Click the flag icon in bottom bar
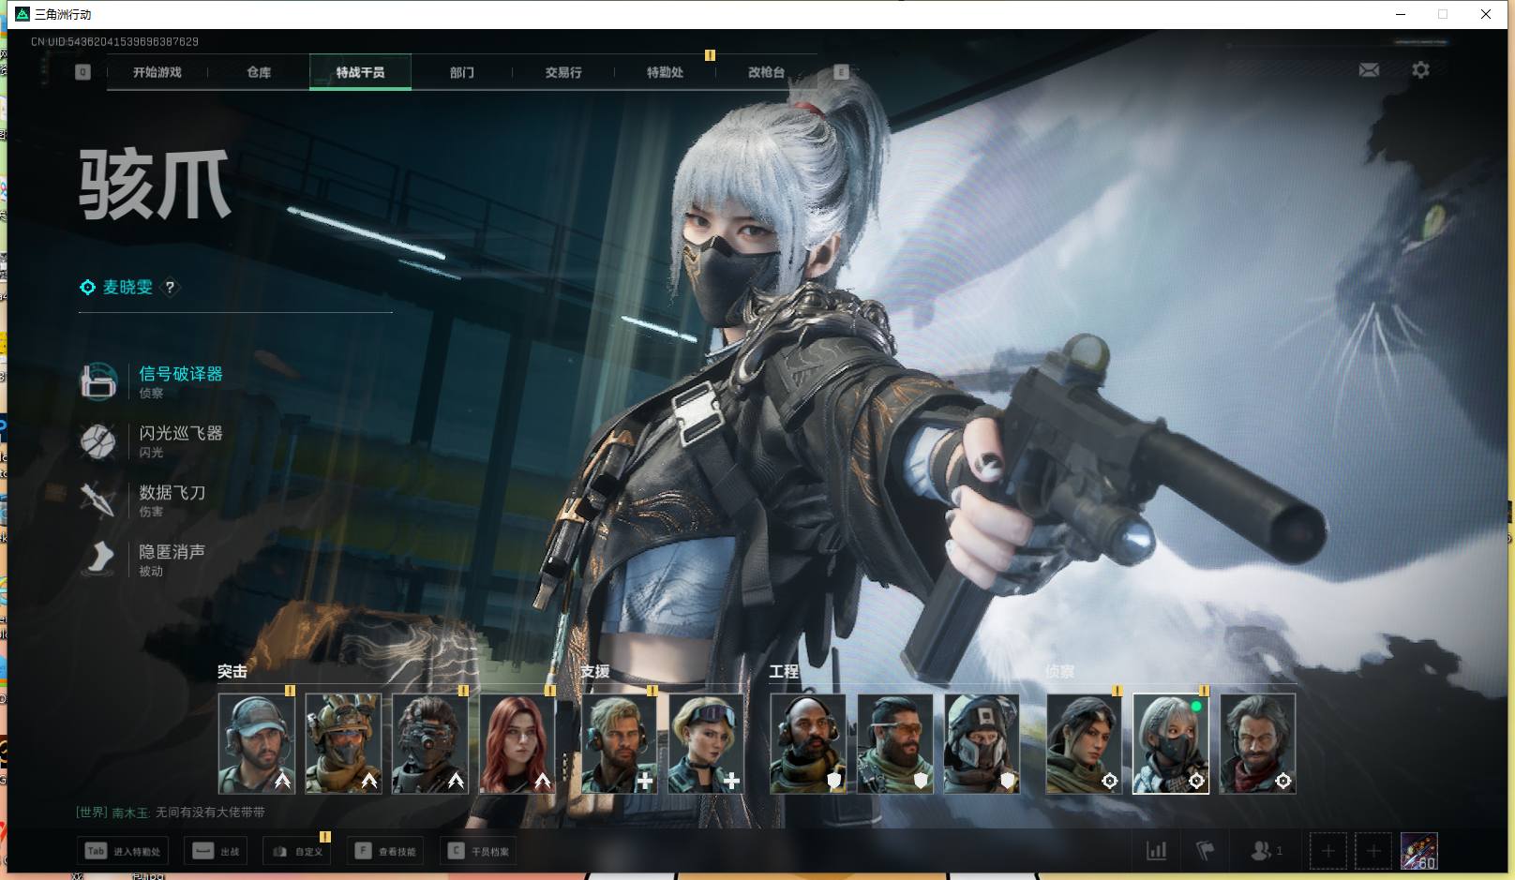Screen dimensions: 1515x880 (x=1206, y=851)
